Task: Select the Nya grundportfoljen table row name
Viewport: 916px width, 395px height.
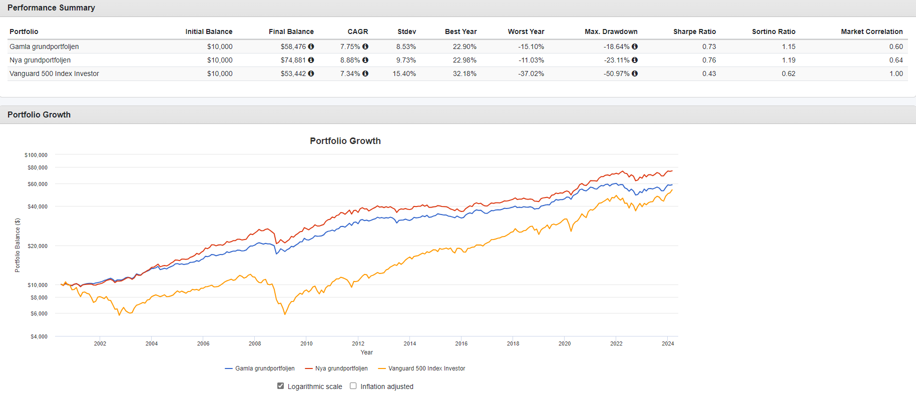Action: pyautogui.click(x=40, y=60)
